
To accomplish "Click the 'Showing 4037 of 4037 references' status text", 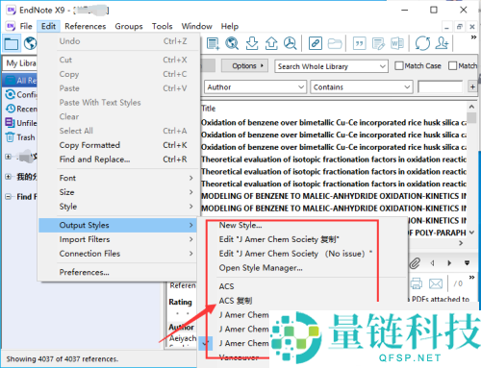I will coord(63,359).
